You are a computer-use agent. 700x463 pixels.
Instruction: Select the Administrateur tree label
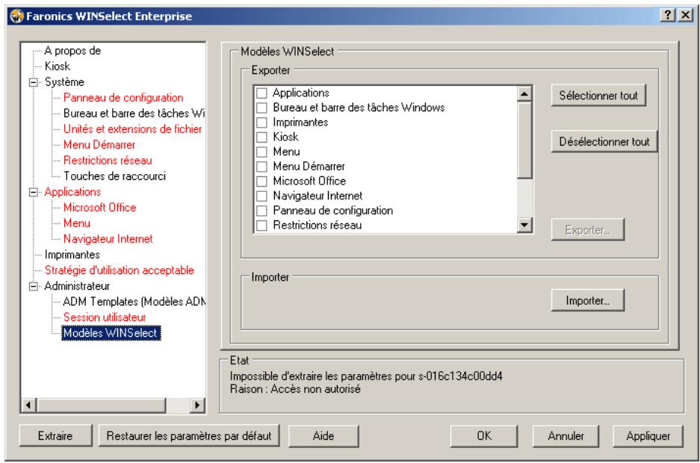coord(77,286)
